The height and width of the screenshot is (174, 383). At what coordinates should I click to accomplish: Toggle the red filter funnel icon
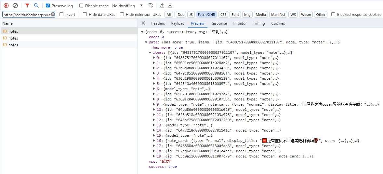(27, 6)
